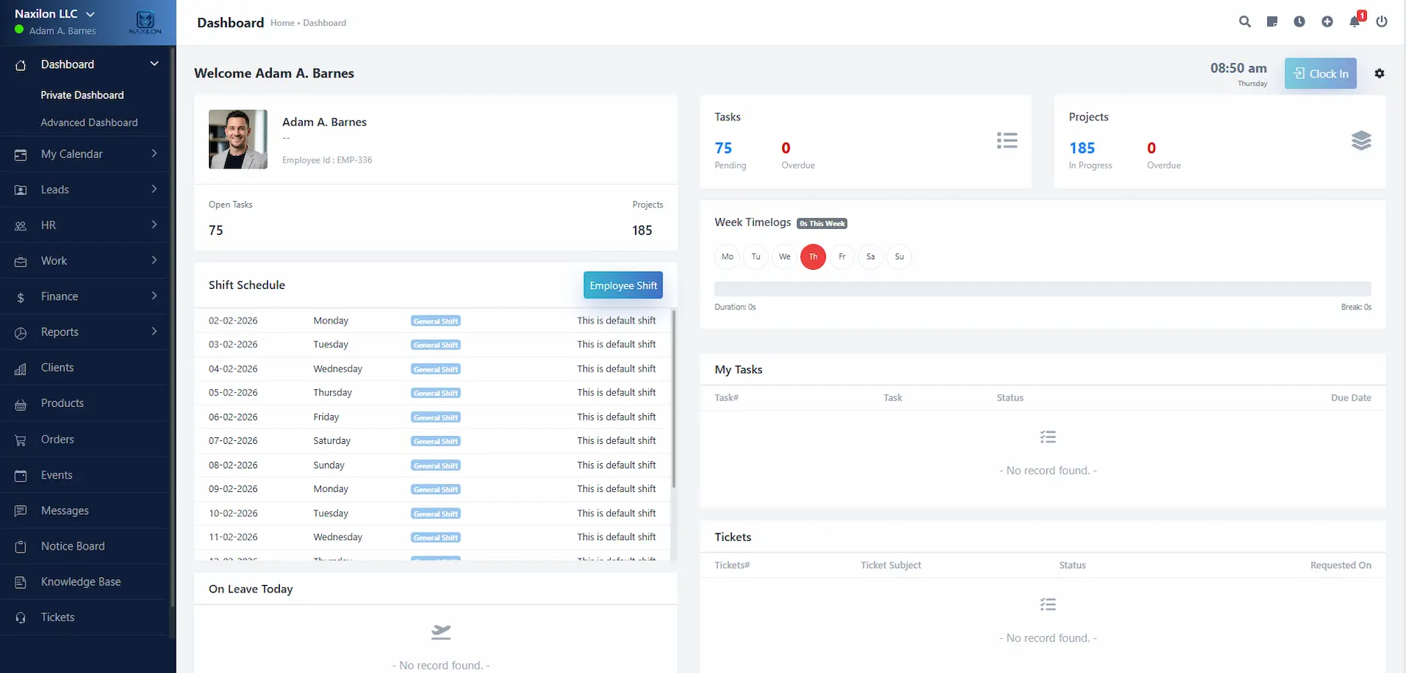
Task: Select Su in Week Timelogs
Action: 899,256
